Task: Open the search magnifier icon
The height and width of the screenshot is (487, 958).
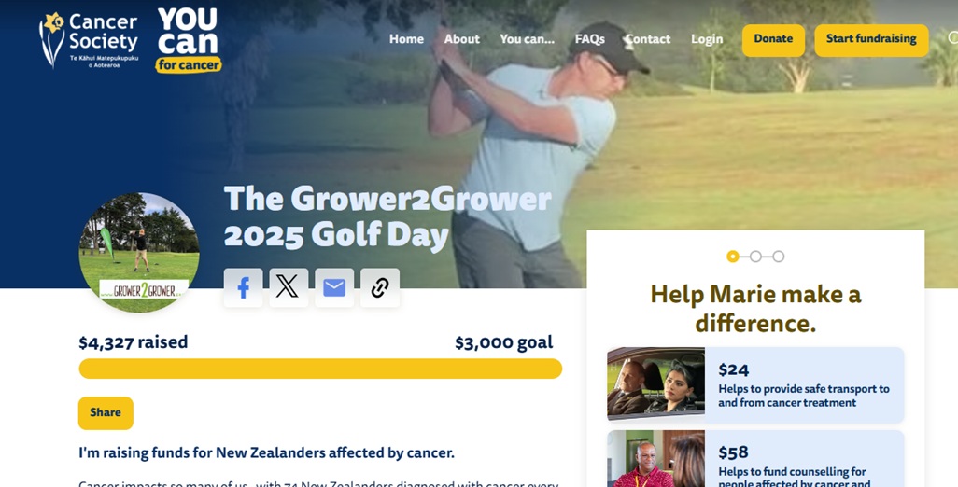Action: [x=953, y=38]
